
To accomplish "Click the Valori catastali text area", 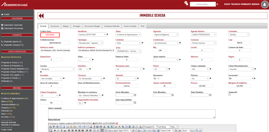I will [132, 114].
